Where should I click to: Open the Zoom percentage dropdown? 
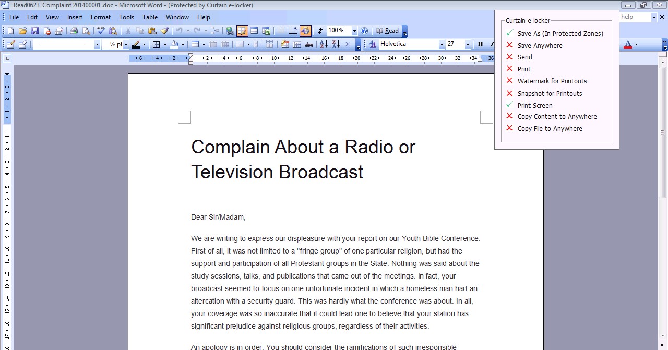point(354,31)
